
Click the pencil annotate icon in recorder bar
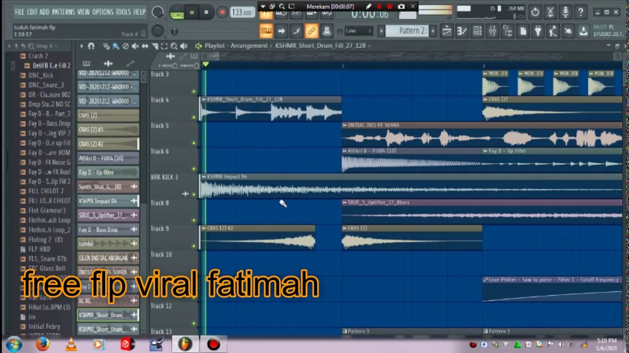tap(369, 6)
